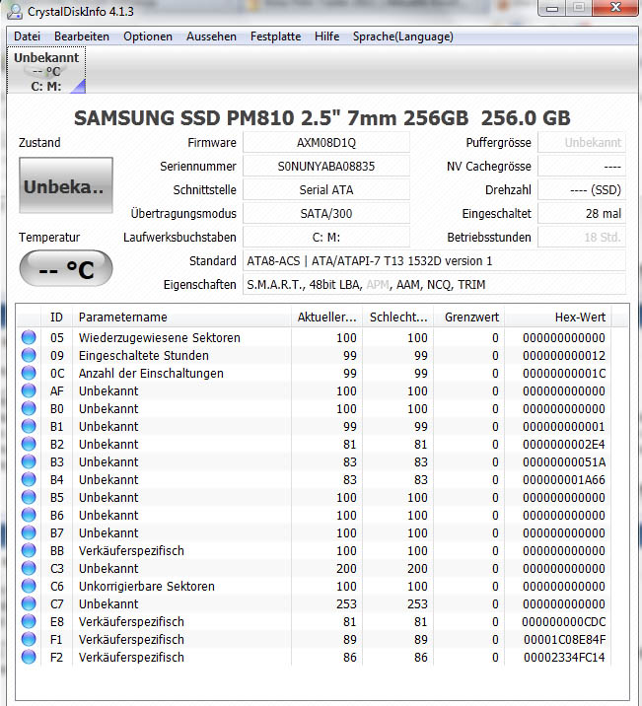Select the Unkorrigierbare Sektoren row text
The image size is (642, 706).
pyautogui.click(x=146, y=587)
